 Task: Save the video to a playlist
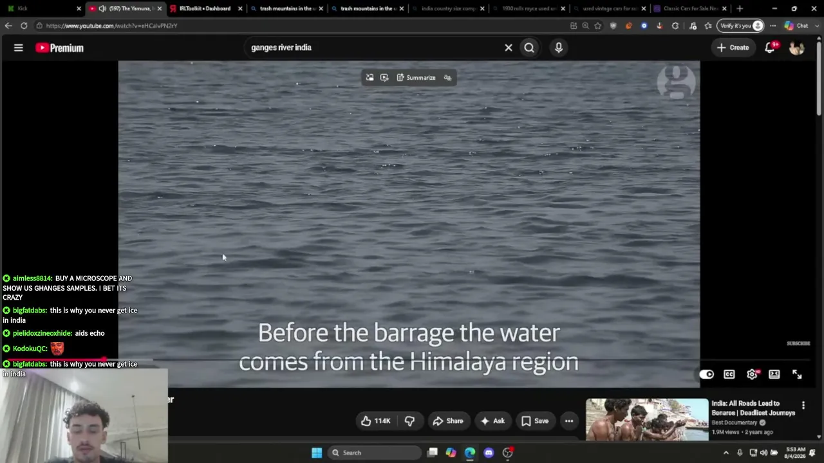click(535, 421)
